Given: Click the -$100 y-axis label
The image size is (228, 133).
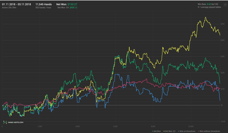Looking at the screenshot, I should (x=222, y=122).
